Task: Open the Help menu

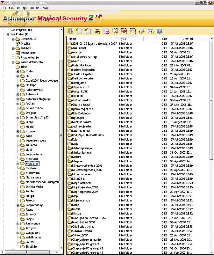Action: [x=46, y=8]
